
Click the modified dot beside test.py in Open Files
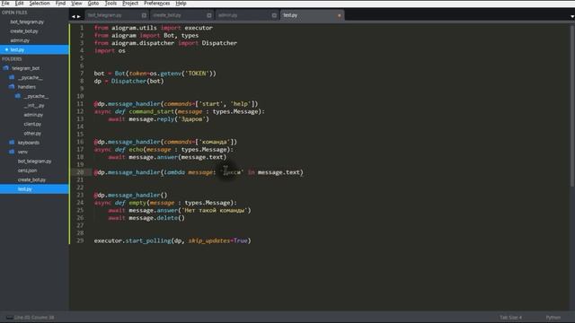[6, 49]
